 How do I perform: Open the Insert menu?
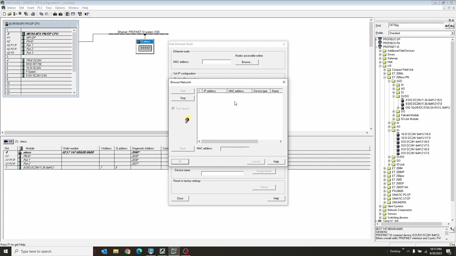click(31, 8)
